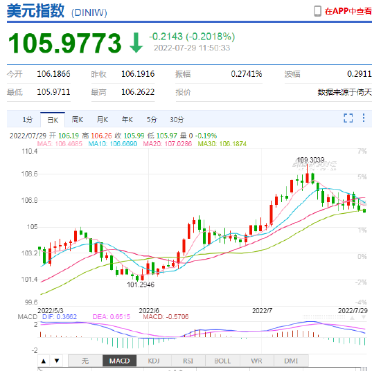Viewport: 381px width, 371px height.
Task: Select the 月K monthly chart tab
Action: tap(103, 120)
